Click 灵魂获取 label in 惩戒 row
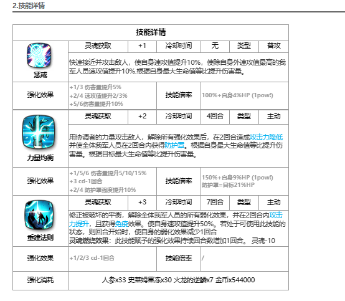This screenshot has width=345, height=301. 98,45
